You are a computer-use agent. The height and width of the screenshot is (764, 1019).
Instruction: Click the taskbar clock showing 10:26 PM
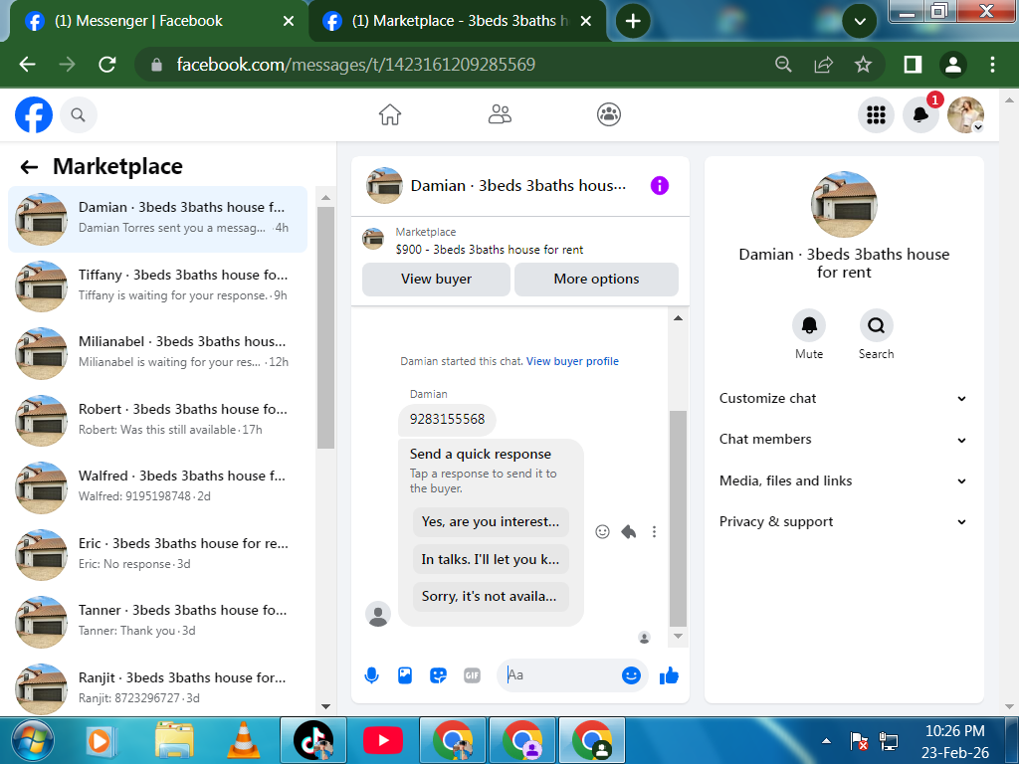point(954,742)
